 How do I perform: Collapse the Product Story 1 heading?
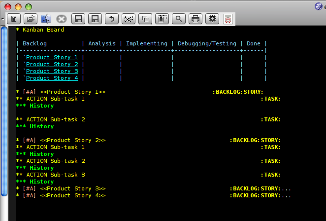click(73, 92)
